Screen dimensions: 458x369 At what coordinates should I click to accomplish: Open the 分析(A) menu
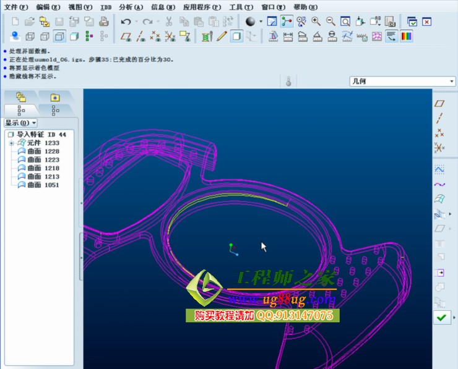[x=130, y=7]
